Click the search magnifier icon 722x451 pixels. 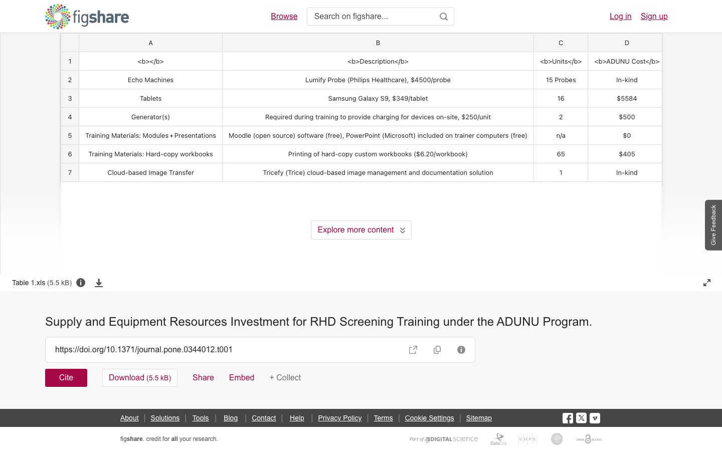444,17
